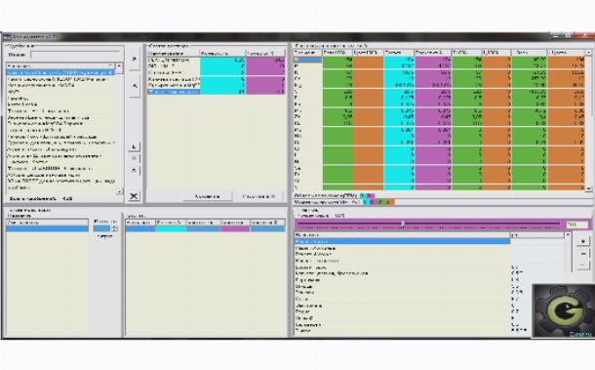
Task: Click the dimmed third button under minus button
Action: coord(583,266)
